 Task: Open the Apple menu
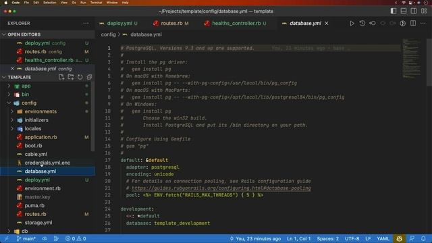[x=6, y=3]
